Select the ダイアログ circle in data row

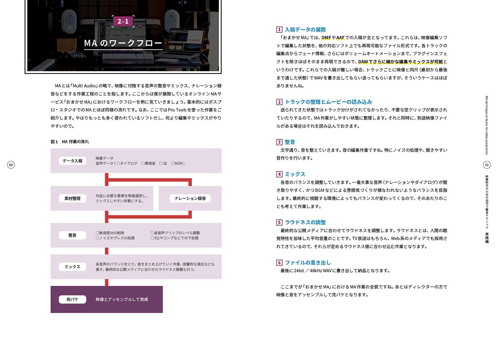point(118,164)
